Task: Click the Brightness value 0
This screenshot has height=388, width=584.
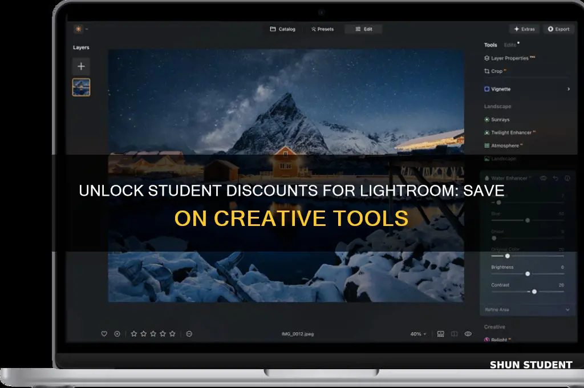Action: [x=562, y=267]
